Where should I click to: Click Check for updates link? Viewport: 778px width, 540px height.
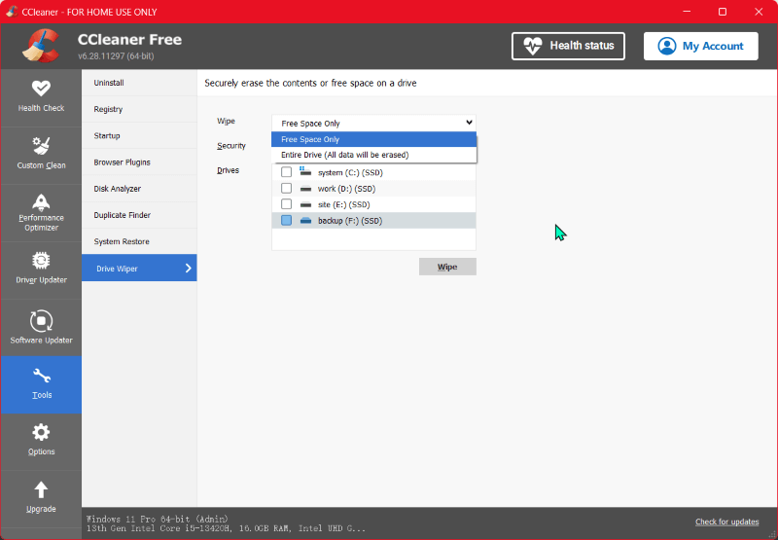pos(726,522)
